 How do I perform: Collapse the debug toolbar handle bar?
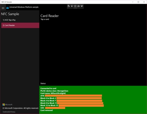tap(75, 8)
